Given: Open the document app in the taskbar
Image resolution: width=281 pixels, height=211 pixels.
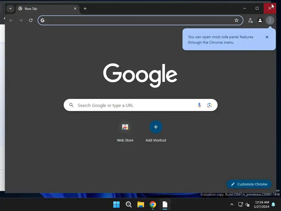Looking at the screenshot, I should click(165, 204).
